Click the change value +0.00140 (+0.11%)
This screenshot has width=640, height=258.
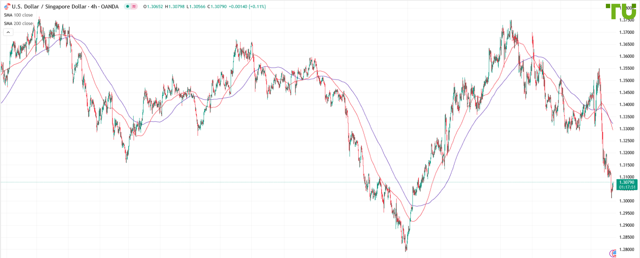pyautogui.click(x=247, y=6)
